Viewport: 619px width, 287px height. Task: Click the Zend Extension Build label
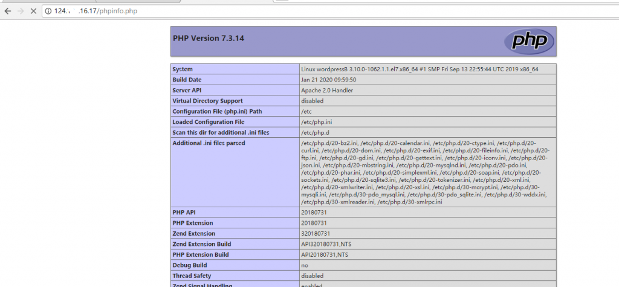(x=202, y=244)
